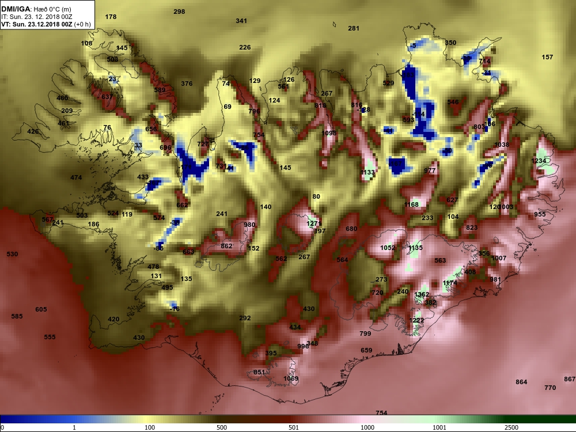The image size is (576, 432).
Task: Click the map value '341'
Action: [241, 21]
